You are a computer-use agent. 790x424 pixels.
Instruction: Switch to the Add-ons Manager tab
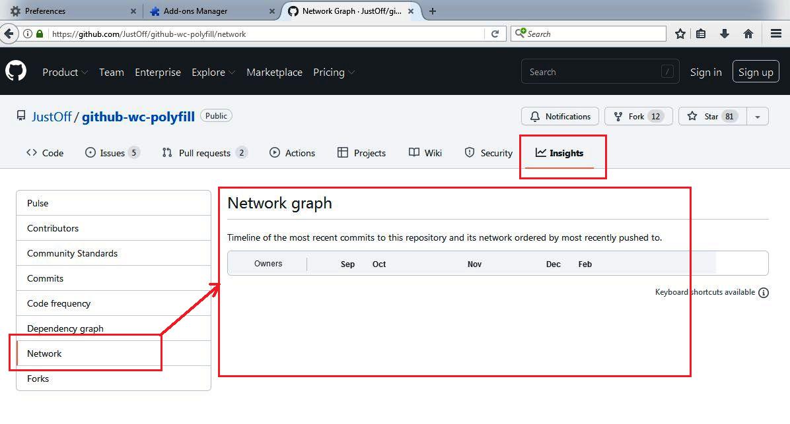(x=211, y=11)
